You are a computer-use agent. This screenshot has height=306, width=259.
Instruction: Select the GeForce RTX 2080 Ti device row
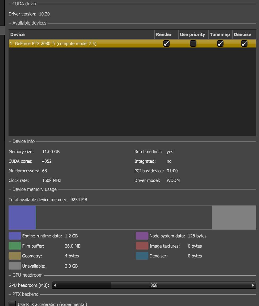(x=132, y=43)
